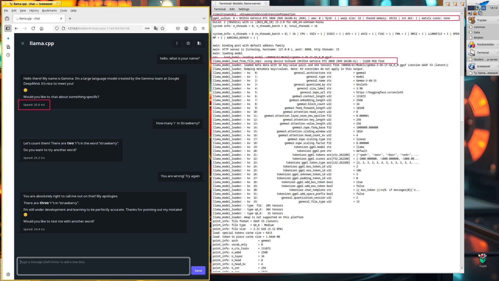This screenshot has width=499, height=281.
Task: Open the AI chatbot sparkle sidebar icon
Action: click(x=8, y=39)
